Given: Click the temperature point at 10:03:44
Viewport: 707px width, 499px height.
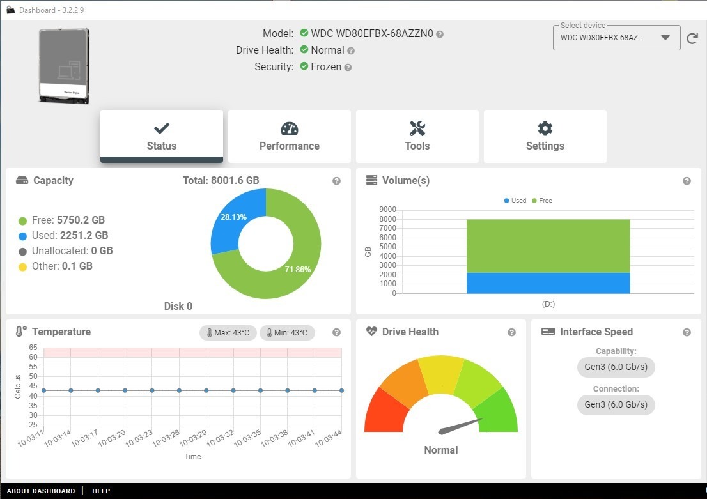Looking at the screenshot, I should 341,390.
